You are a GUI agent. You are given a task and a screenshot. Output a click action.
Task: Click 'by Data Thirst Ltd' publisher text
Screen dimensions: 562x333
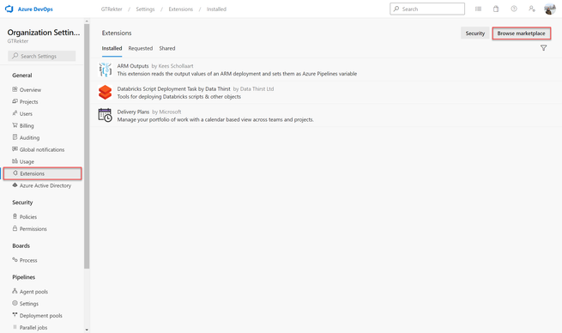coord(253,89)
